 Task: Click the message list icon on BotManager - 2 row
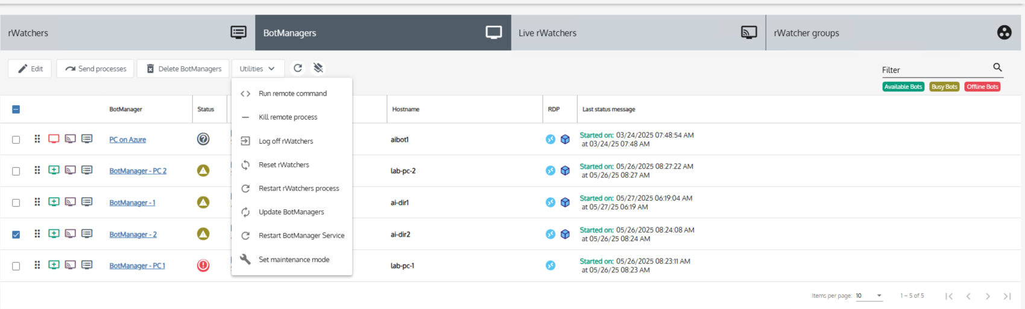tap(87, 234)
